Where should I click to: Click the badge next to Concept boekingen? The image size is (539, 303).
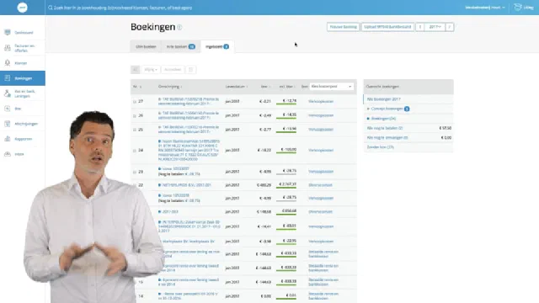407,109
